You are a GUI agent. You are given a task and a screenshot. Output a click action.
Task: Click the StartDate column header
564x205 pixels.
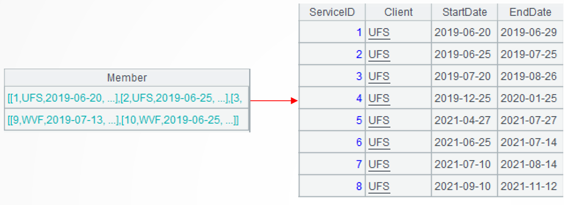pyautogui.click(x=464, y=12)
